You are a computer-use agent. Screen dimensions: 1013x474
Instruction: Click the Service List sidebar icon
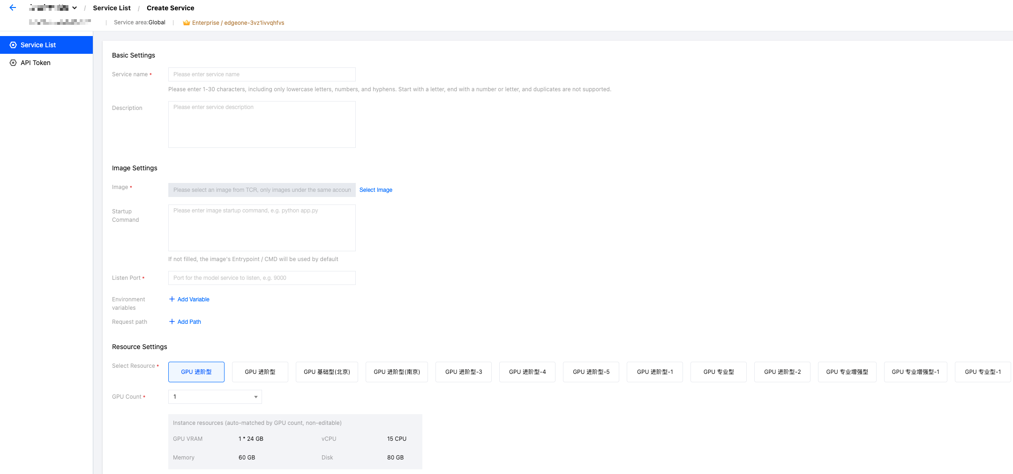(x=13, y=45)
